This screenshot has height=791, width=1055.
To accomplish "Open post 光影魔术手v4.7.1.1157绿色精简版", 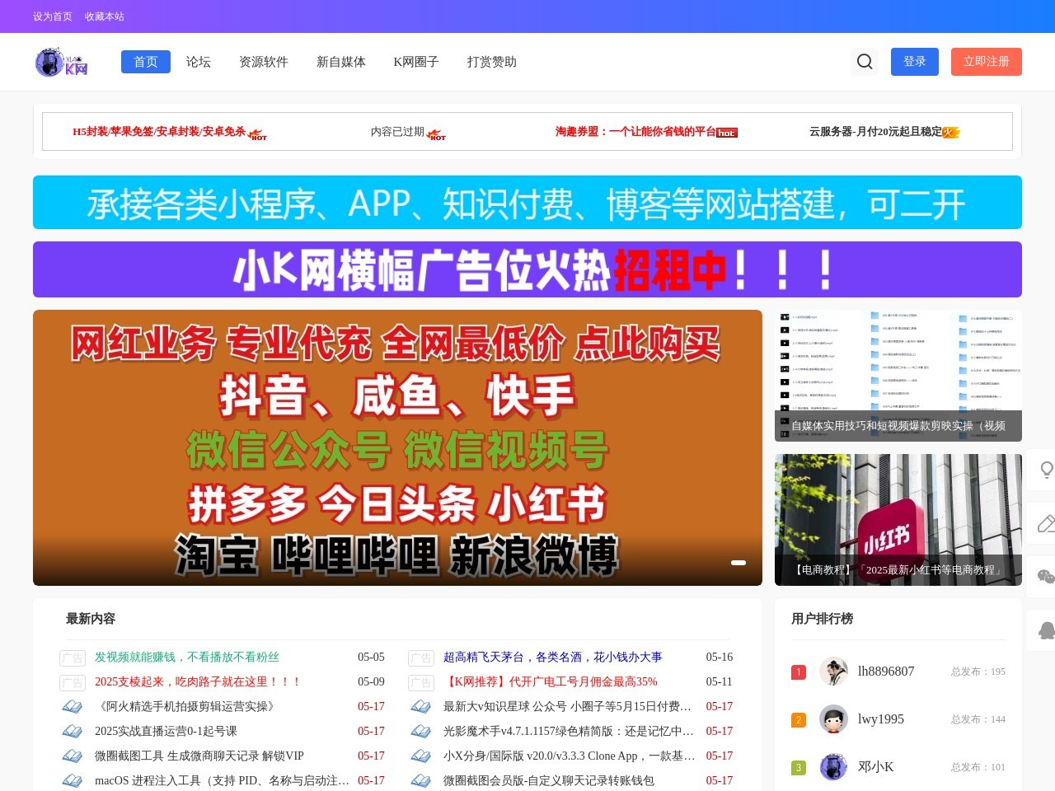I will click(569, 732).
